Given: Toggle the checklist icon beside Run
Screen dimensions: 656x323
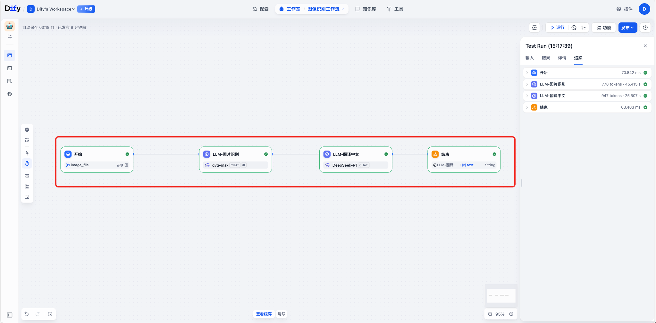Looking at the screenshot, I should 584,28.
